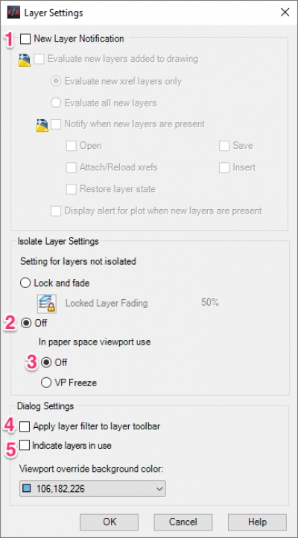This screenshot has width=298, height=538.
Task: Check Apply layer filter to layer toolbar
Action: [x=25, y=426]
